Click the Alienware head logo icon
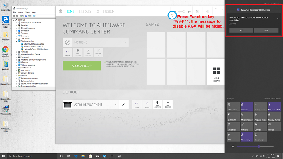 [61, 11]
